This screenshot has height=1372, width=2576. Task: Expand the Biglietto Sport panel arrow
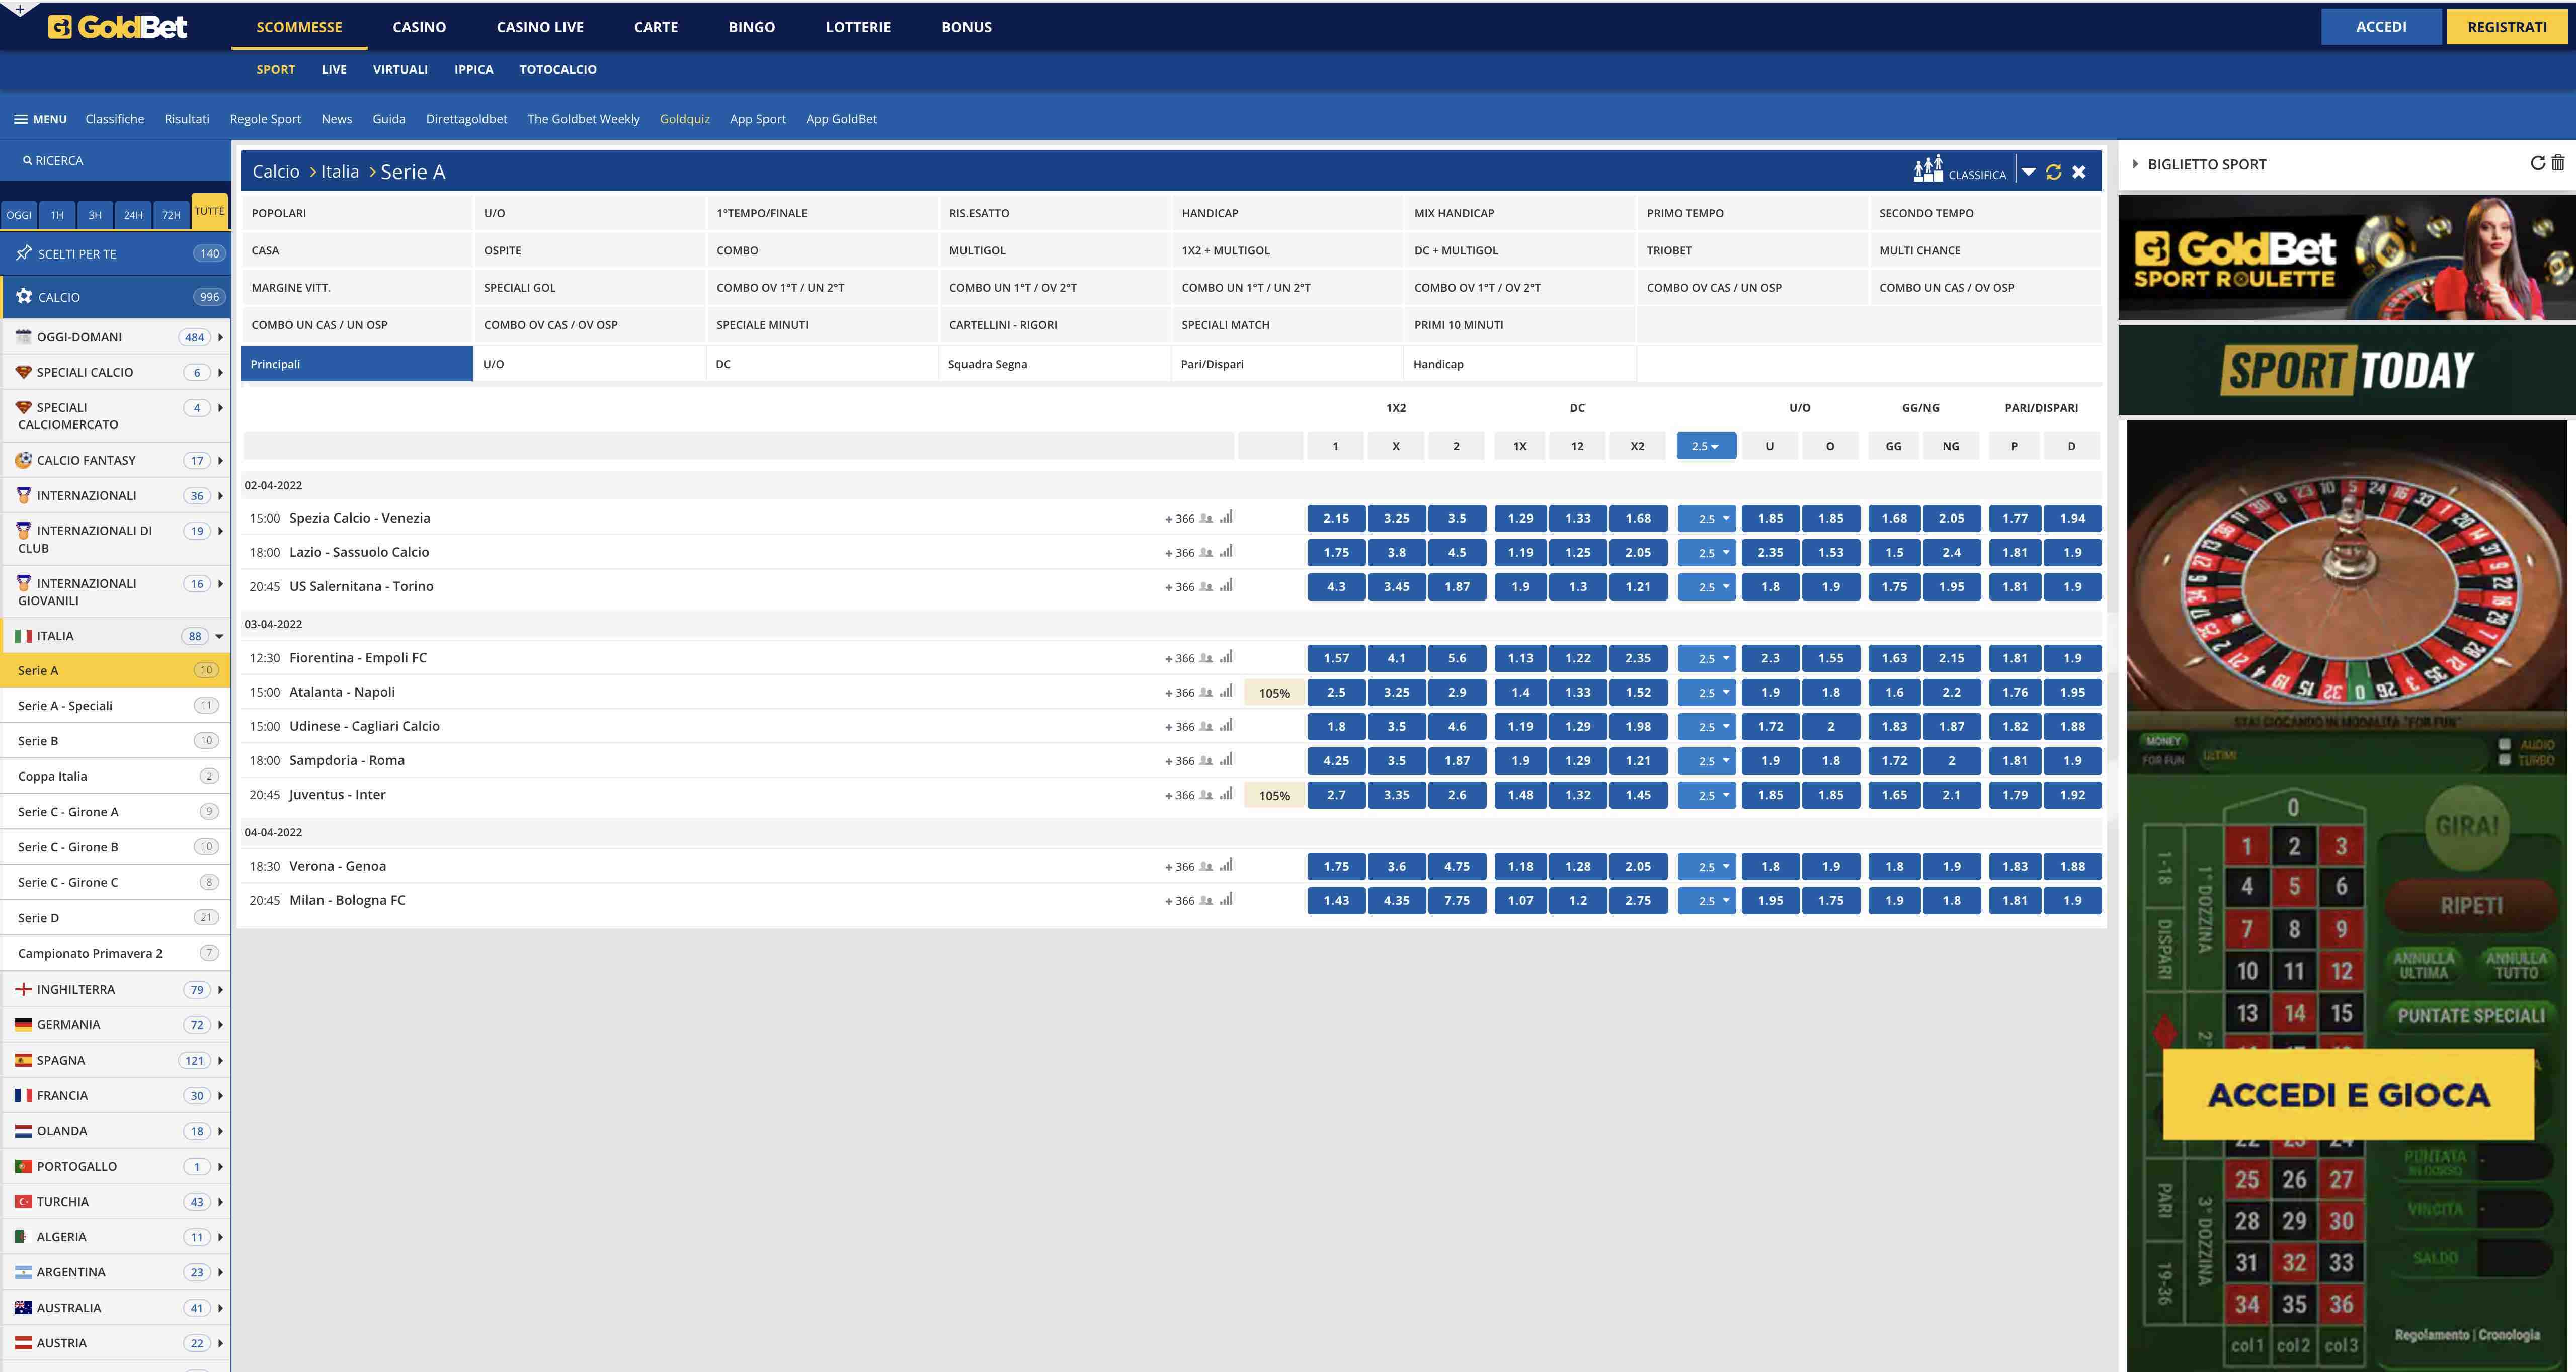pos(2135,164)
